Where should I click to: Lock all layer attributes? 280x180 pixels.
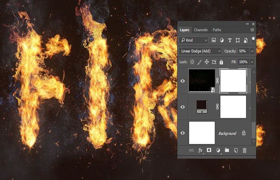[x=221, y=62]
